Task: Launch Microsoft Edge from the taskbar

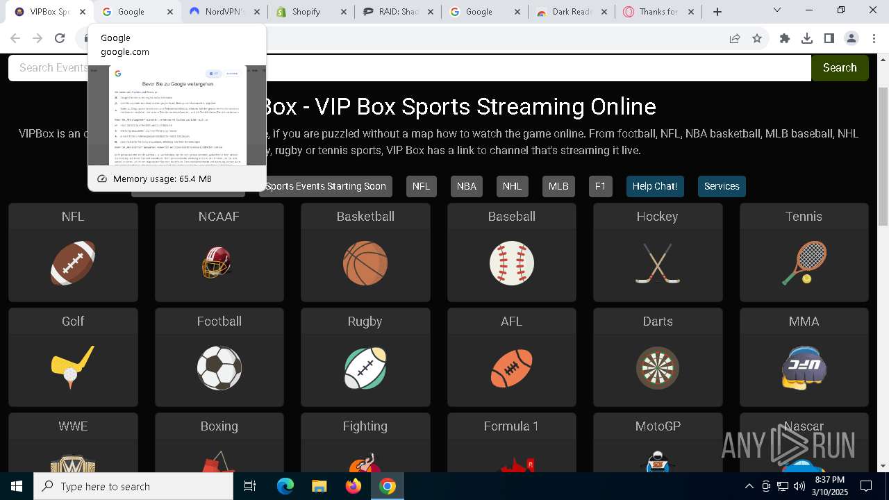Action: 285,486
